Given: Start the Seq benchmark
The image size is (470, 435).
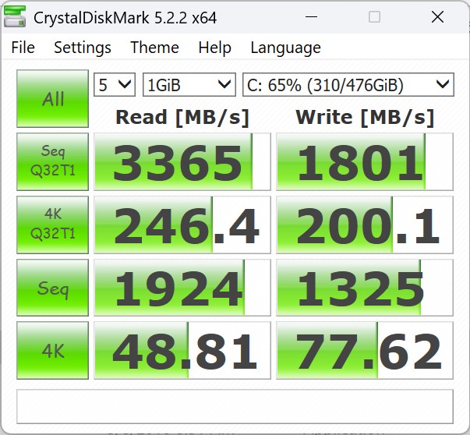Looking at the screenshot, I should pos(53,288).
